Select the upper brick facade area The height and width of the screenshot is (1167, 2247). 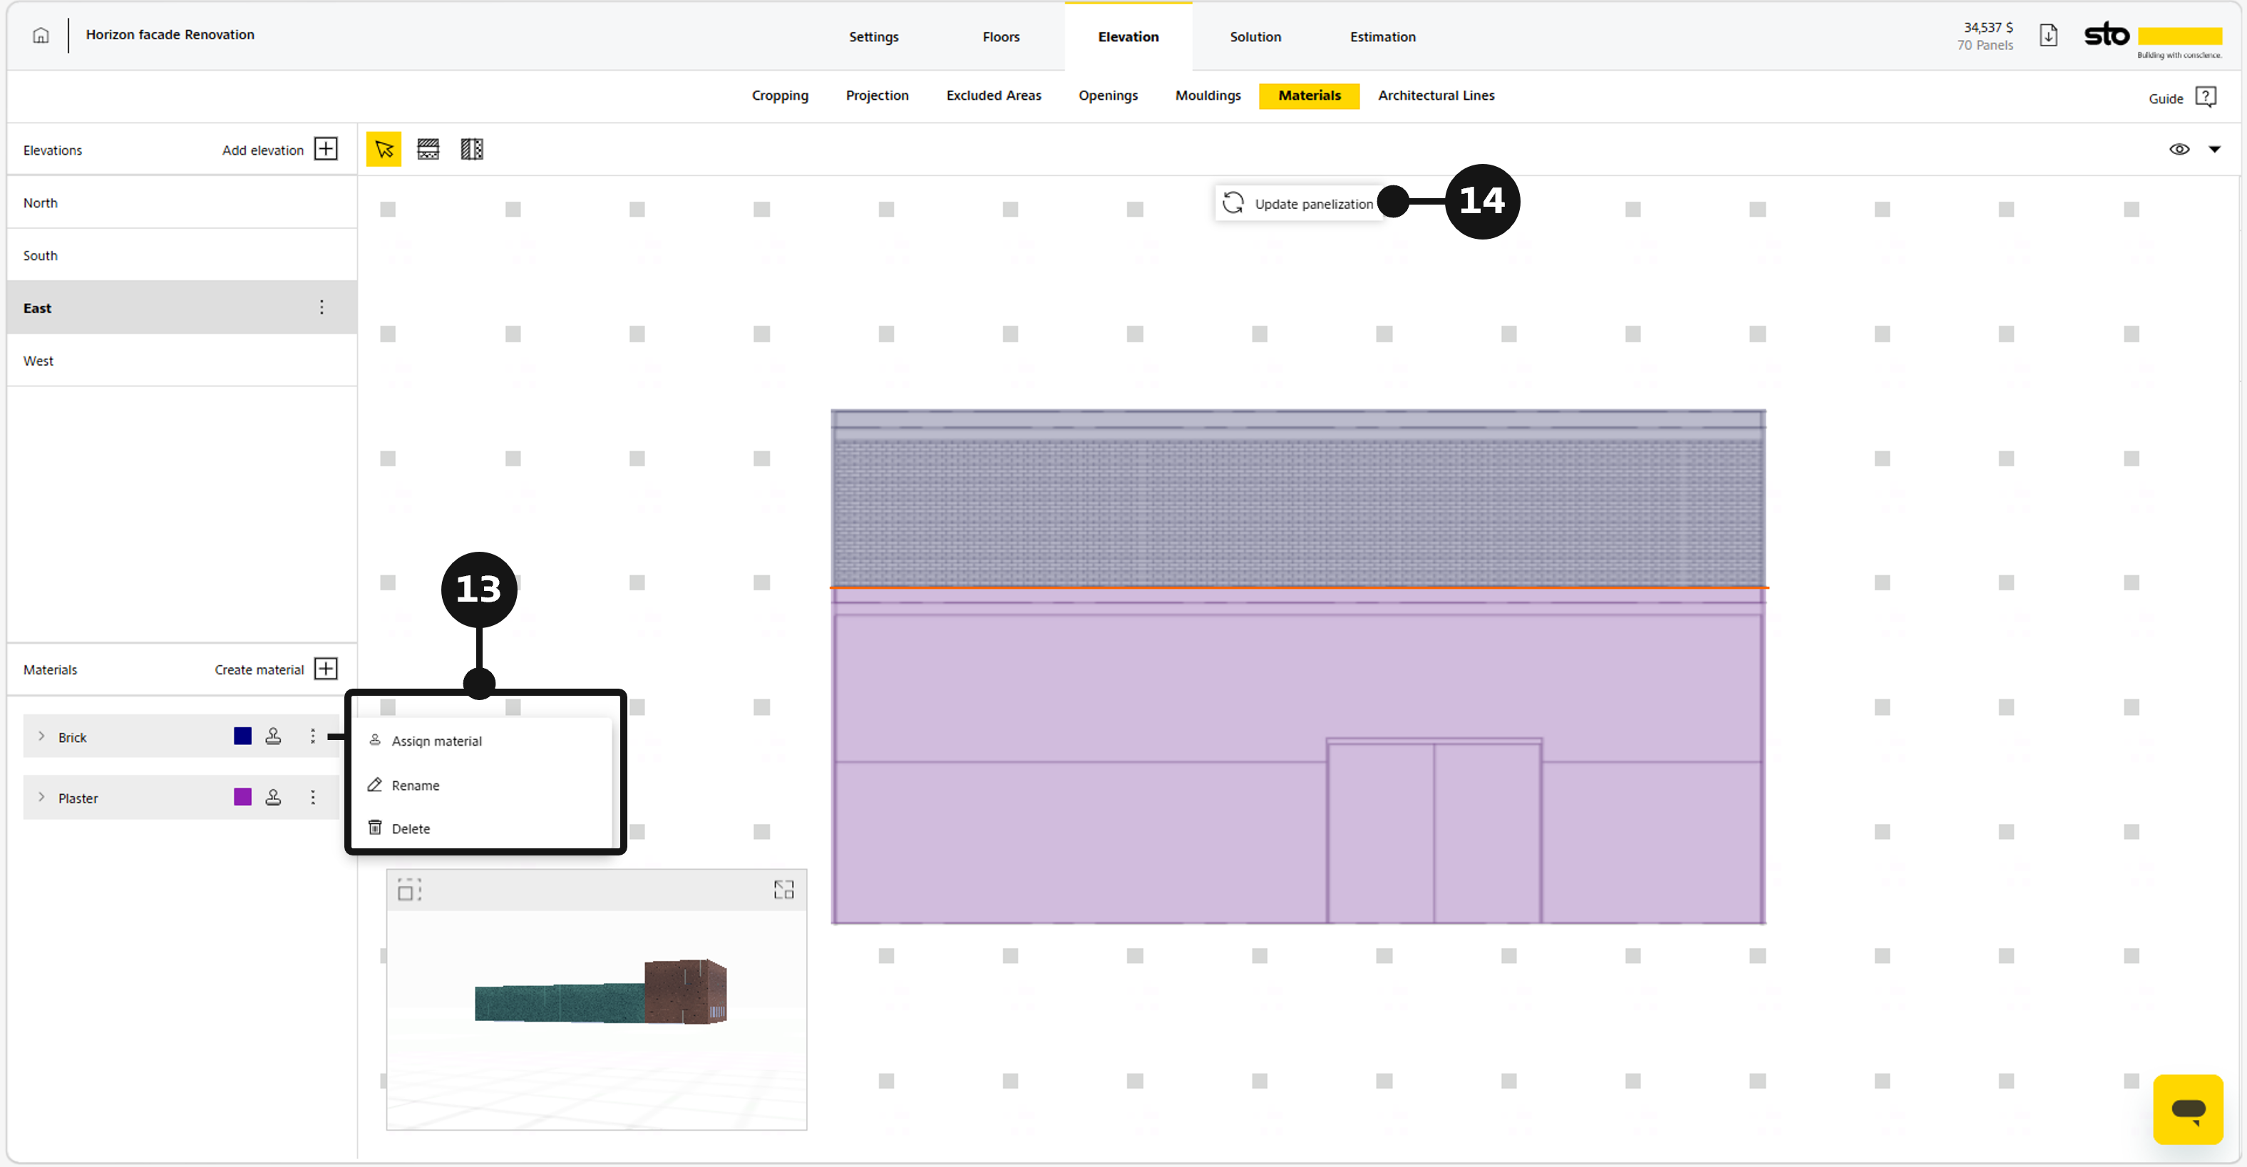click(1298, 499)
